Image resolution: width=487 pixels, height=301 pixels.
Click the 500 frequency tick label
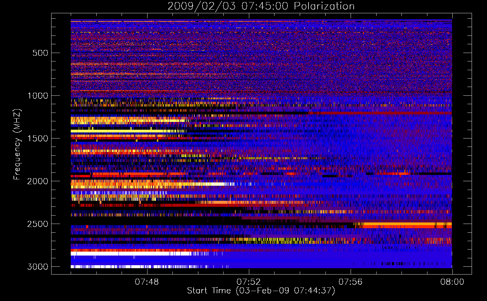pyautogui.click(x=40, y=53)
